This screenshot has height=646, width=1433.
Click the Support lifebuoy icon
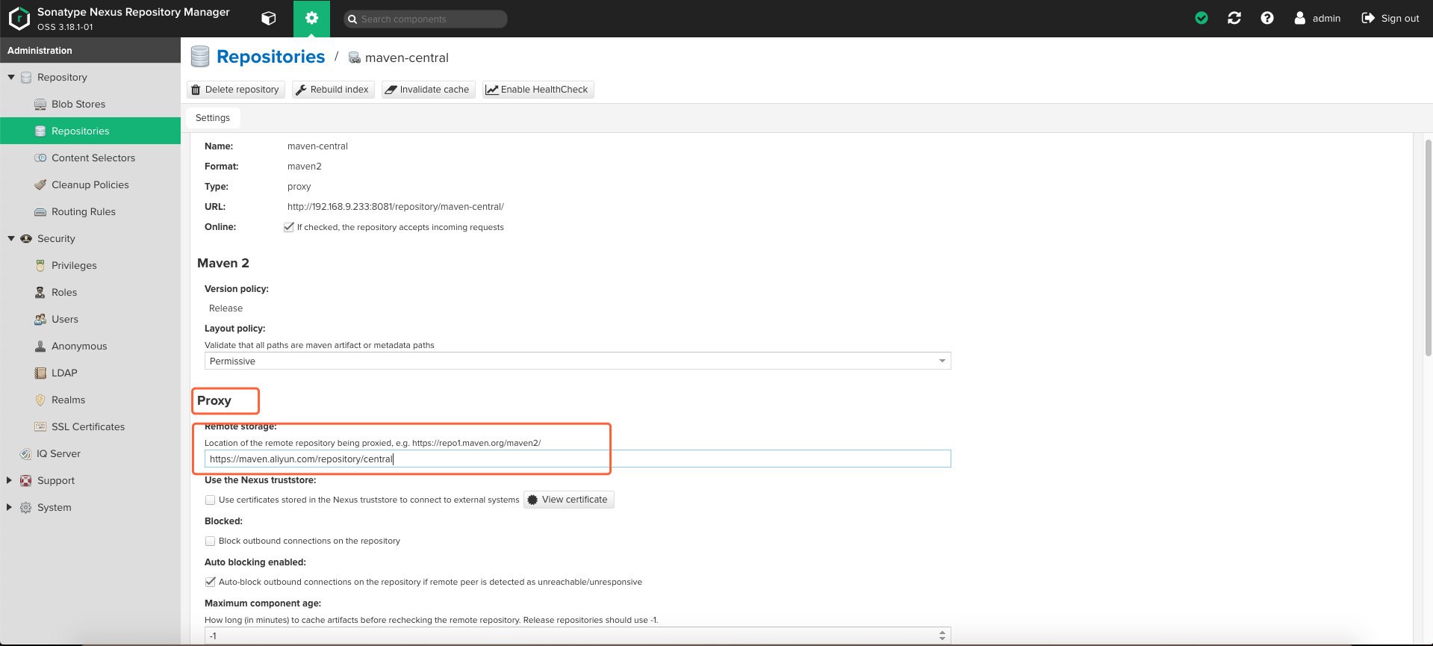(26, 481)
